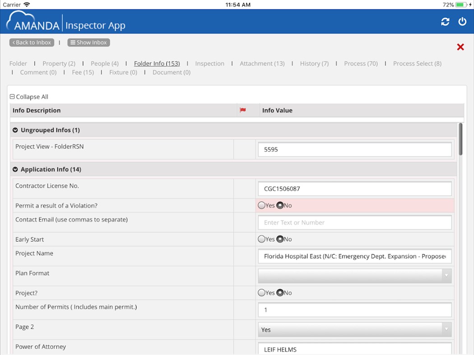
Task: Click the Back to Inbox button
Action: (32, 42)
